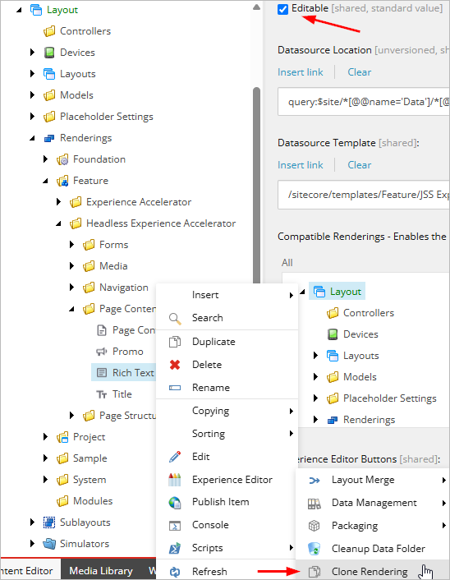Collapse the Headless Experience Accelerator folder

[x=58, y=223]
